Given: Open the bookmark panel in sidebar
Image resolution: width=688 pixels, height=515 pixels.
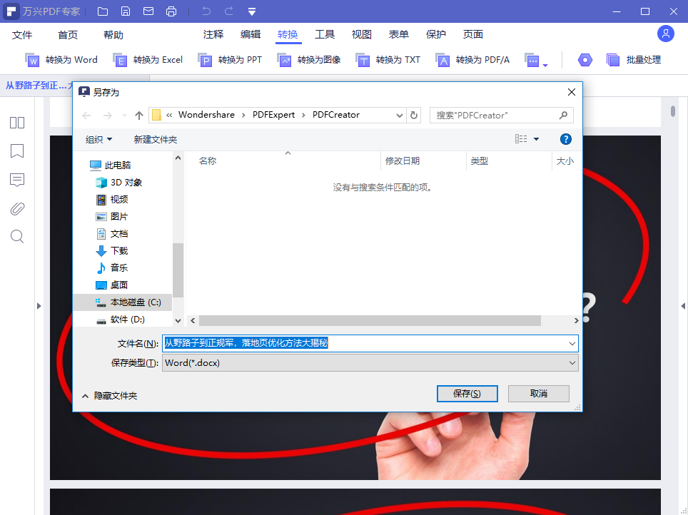Looking at the screenshot, I should point(17,151).
